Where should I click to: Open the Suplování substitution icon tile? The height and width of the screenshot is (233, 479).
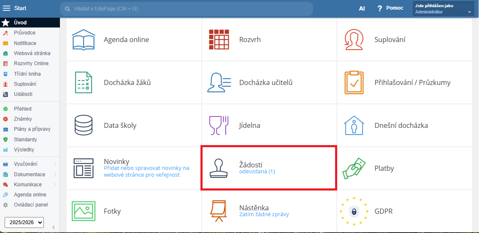(354, 40)
